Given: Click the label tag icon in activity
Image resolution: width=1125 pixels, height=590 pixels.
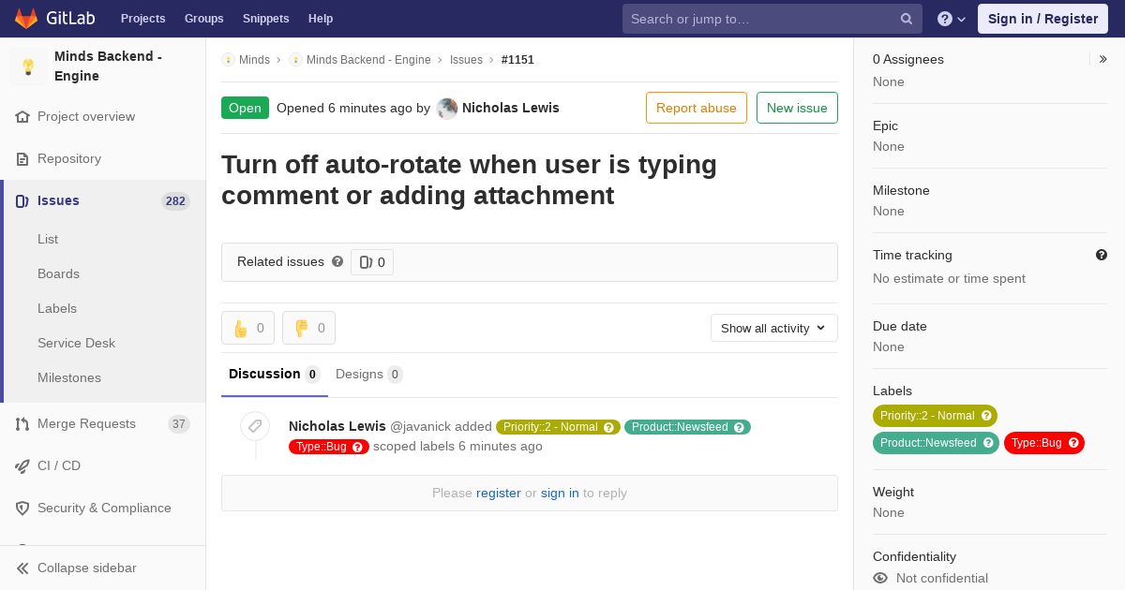Looking at the screenshot, I should pos(255,426).
